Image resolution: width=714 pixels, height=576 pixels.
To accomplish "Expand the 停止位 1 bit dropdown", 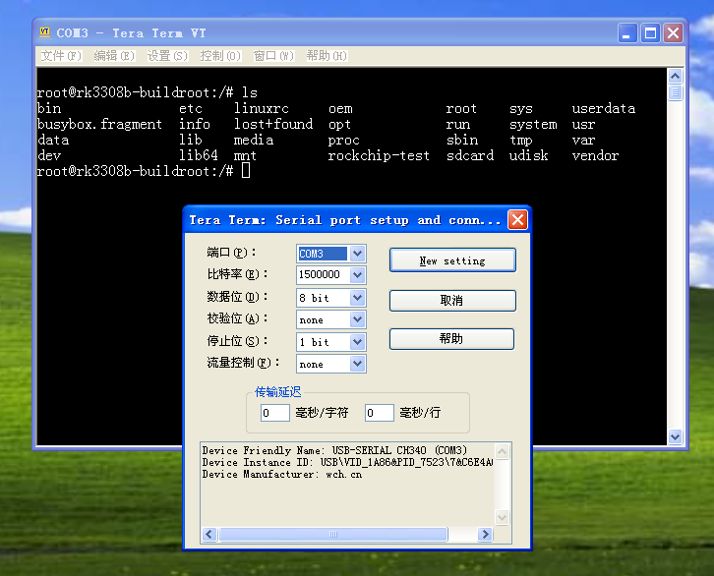I will click(357, 342).
